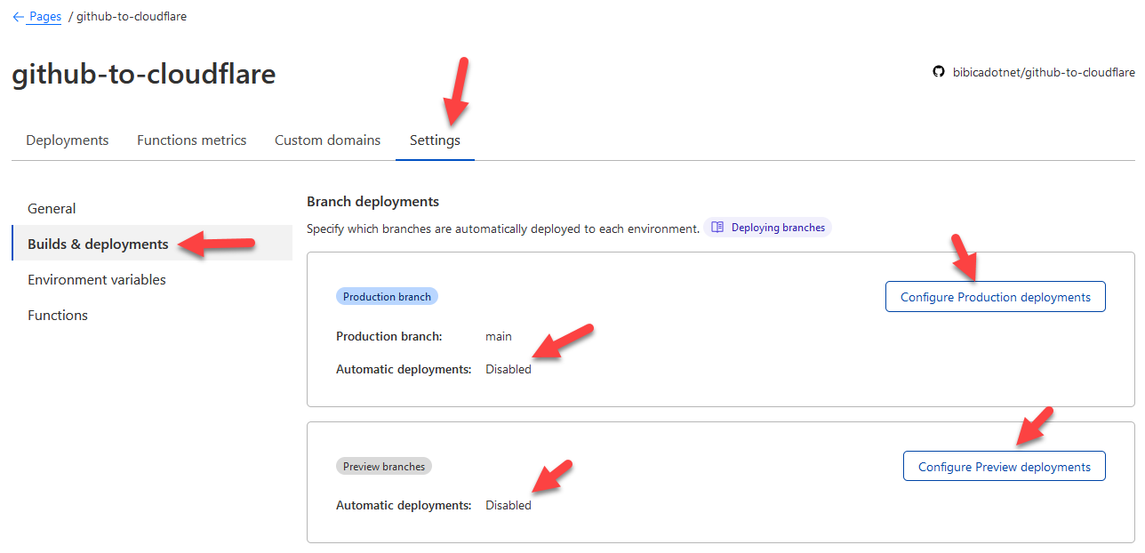Click the bibicadotnet/github-to-cloudflare repository link
1145x553 pixels.
pyautogui.click(x=1045, y=72)
